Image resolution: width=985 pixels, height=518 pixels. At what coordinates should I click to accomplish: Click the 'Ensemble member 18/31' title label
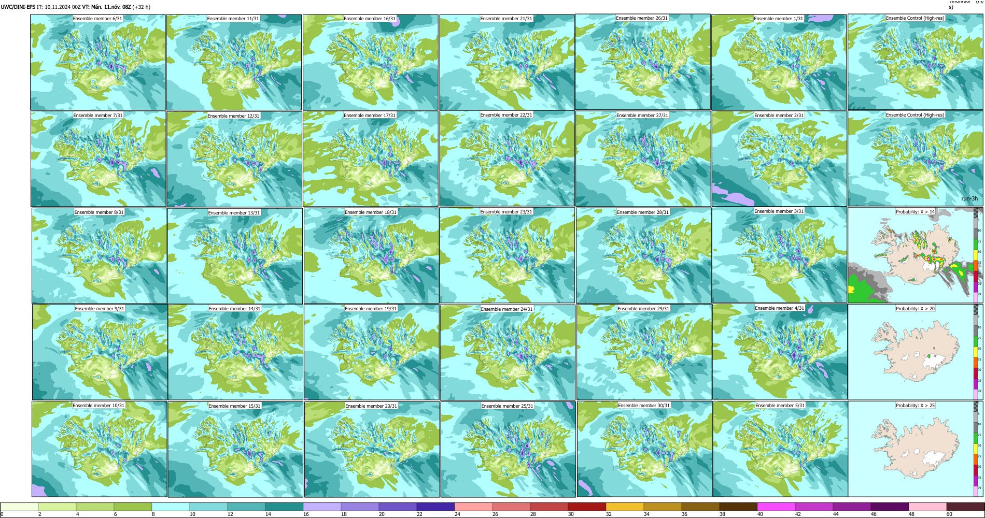371,212
